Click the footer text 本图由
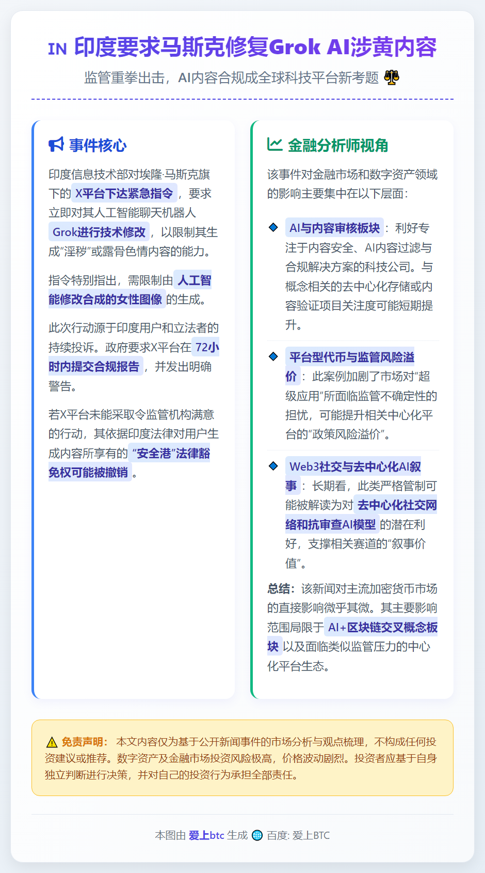The image size is (485, 873). click(x=170, y=835)
